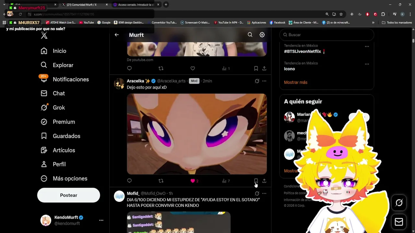Open Murft community settings gear
Image resolution: width=415 pixels, height=233 pixels.
262,35
